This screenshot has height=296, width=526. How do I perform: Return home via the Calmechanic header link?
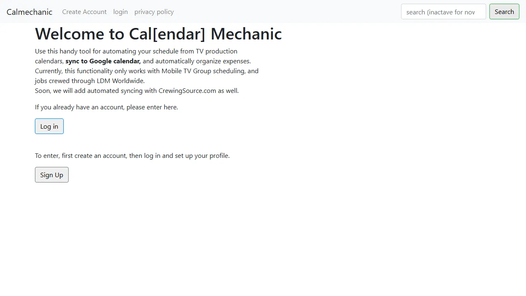29,12
